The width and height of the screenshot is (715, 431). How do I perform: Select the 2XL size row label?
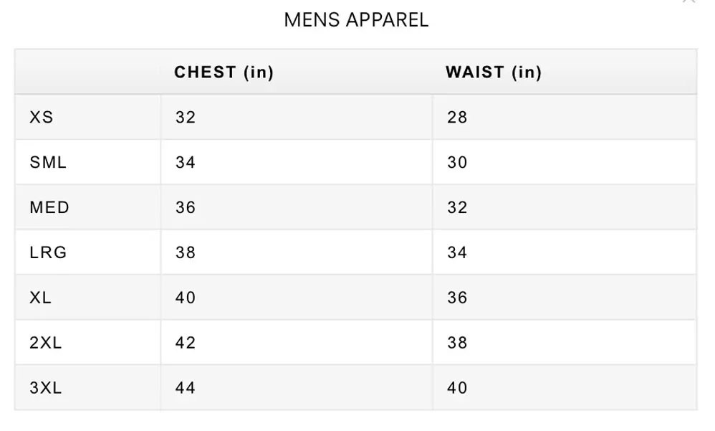[x=46, y=343]
